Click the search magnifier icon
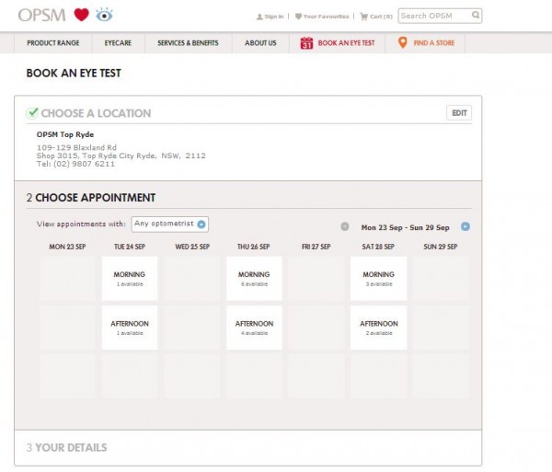Image resolution: width=552 pixels, height=472 pixels. [x=476, y=15]
